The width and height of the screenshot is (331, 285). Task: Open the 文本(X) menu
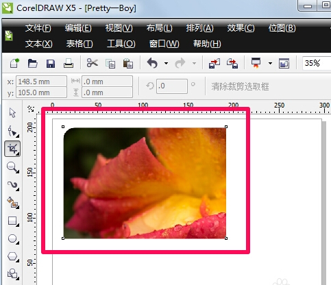pos(38,44)
